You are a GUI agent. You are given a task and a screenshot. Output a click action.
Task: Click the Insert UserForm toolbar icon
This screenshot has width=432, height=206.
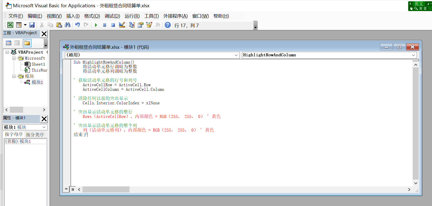pos(19,25)
